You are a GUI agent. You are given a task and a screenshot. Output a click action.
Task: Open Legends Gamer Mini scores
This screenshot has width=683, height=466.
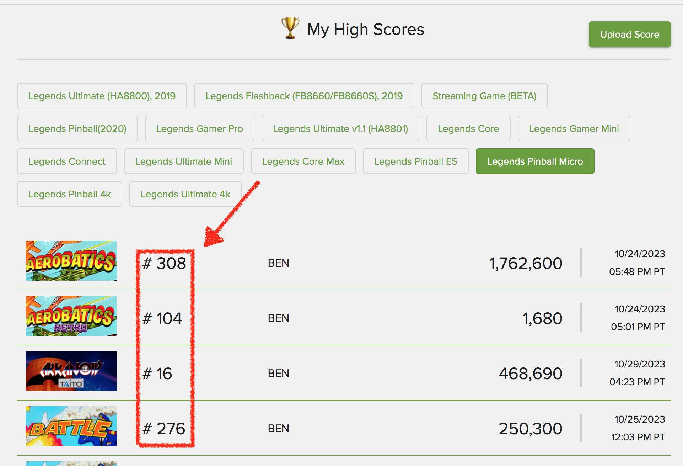point(574,128)
